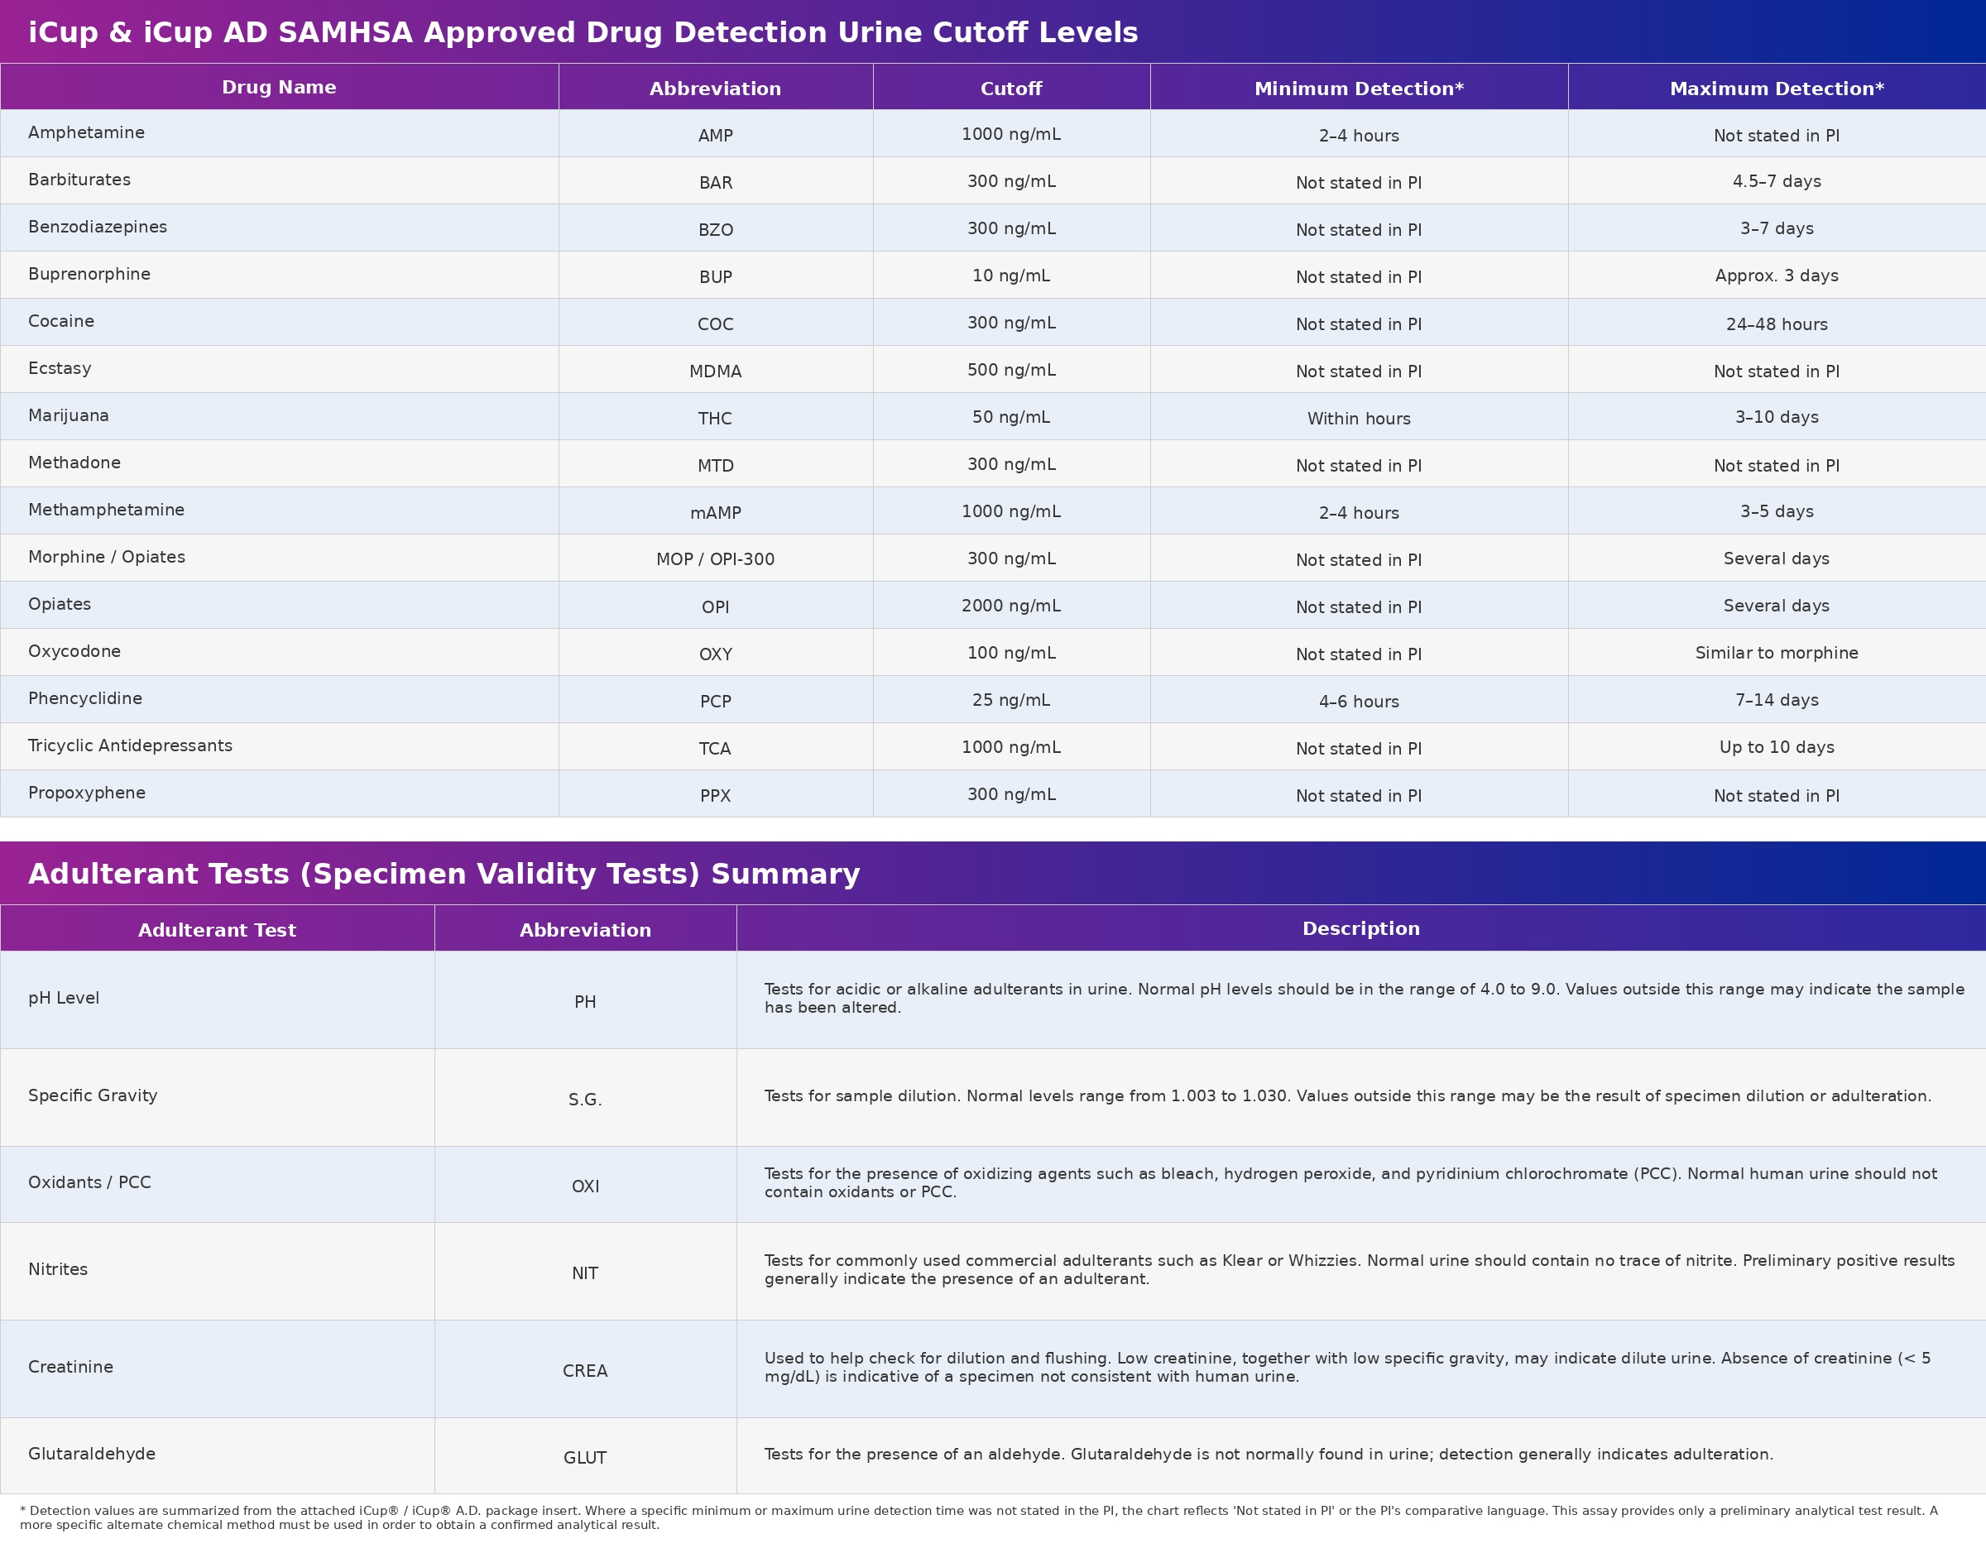The height and width of the screenshot is (1553, 1986).
Task: Select the Marijuana row name
Action: pyautogui.click(x=68, y=415)
